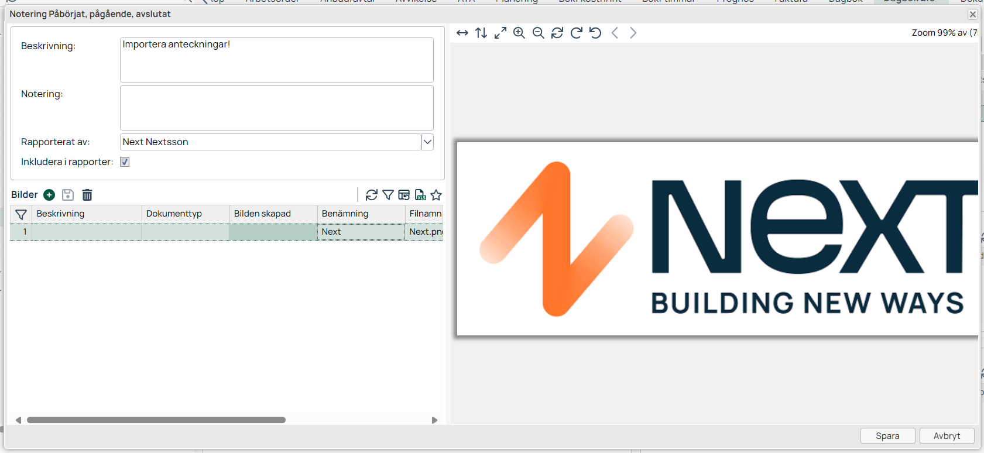Go to the next image
Screen dimensions: 984x453
click(633, 33)
